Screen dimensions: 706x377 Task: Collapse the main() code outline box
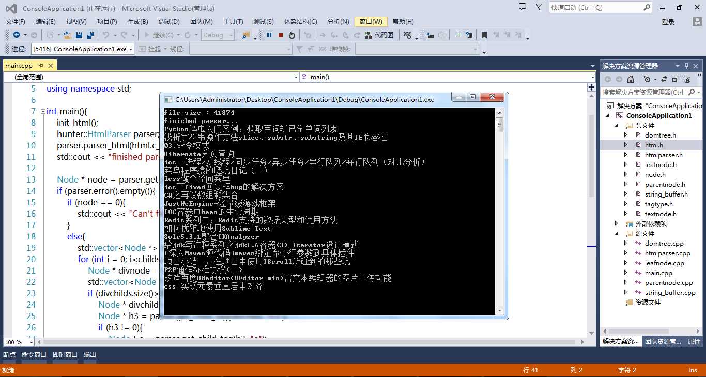click(43, 112)
